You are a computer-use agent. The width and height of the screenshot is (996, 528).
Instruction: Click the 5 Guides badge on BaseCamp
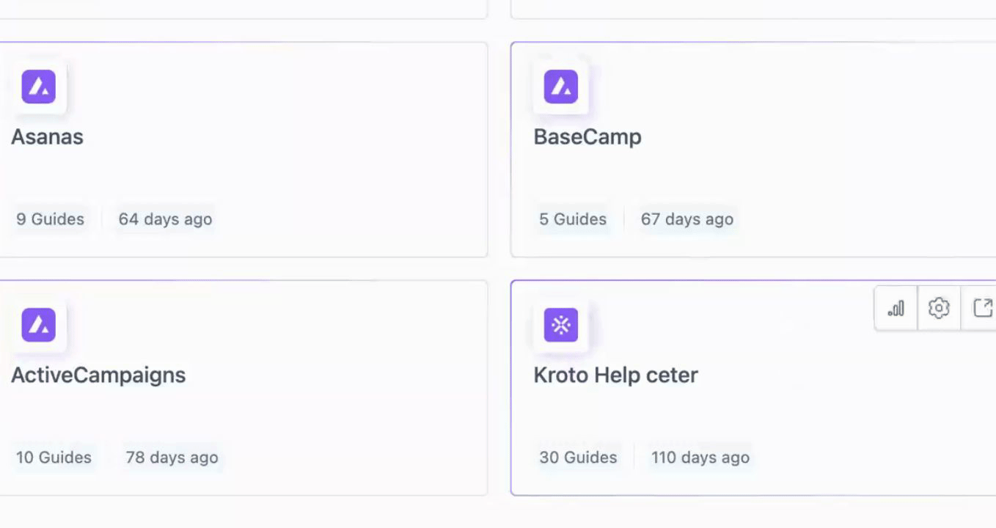tap(573, 219)
